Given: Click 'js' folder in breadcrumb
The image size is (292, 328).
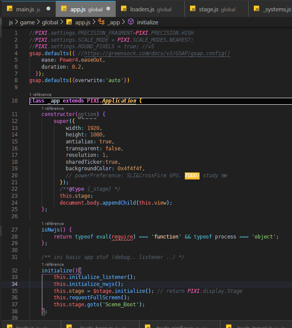Looking at the screenshot, I should 11,23.
